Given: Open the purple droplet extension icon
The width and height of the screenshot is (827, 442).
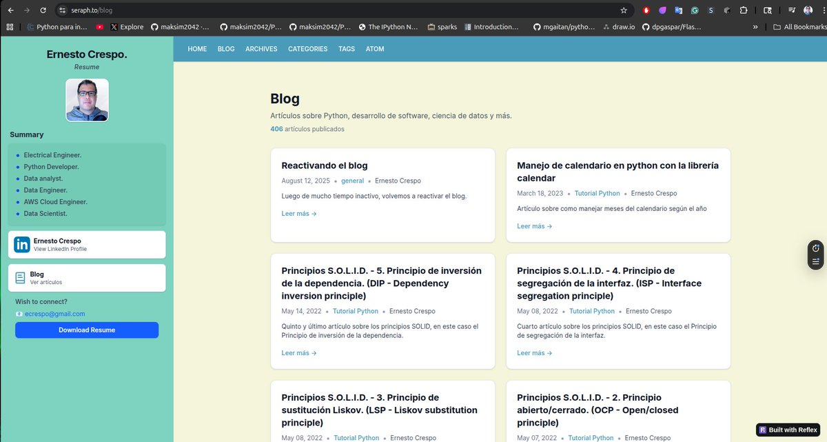Looking at the screenshot, I should 662,10.
